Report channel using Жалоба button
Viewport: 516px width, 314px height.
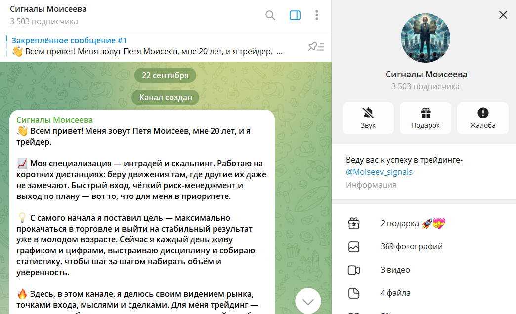click(x=483, y=118)
